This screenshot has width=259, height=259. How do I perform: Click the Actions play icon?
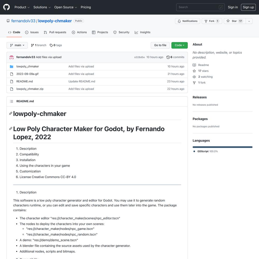73,32
